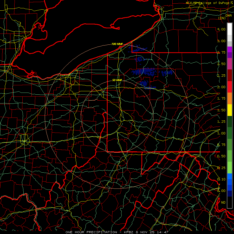Click the "4.00" legend value

[x=221, y=29]
